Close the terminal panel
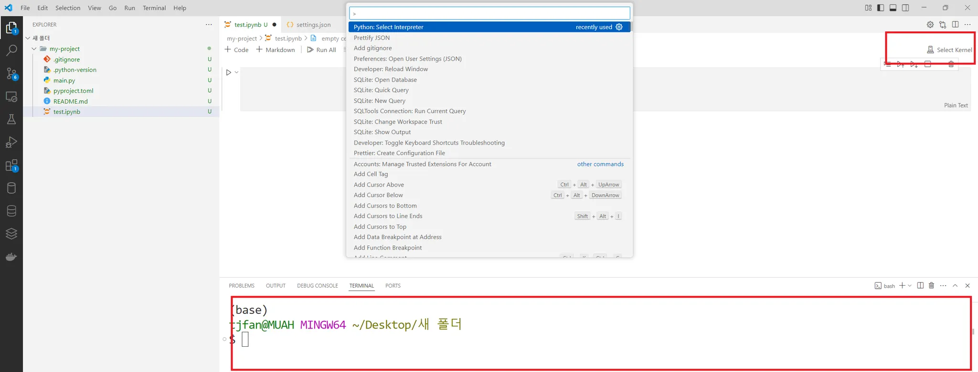Viewport: 978px width, 372px height. tap(967, 286)
